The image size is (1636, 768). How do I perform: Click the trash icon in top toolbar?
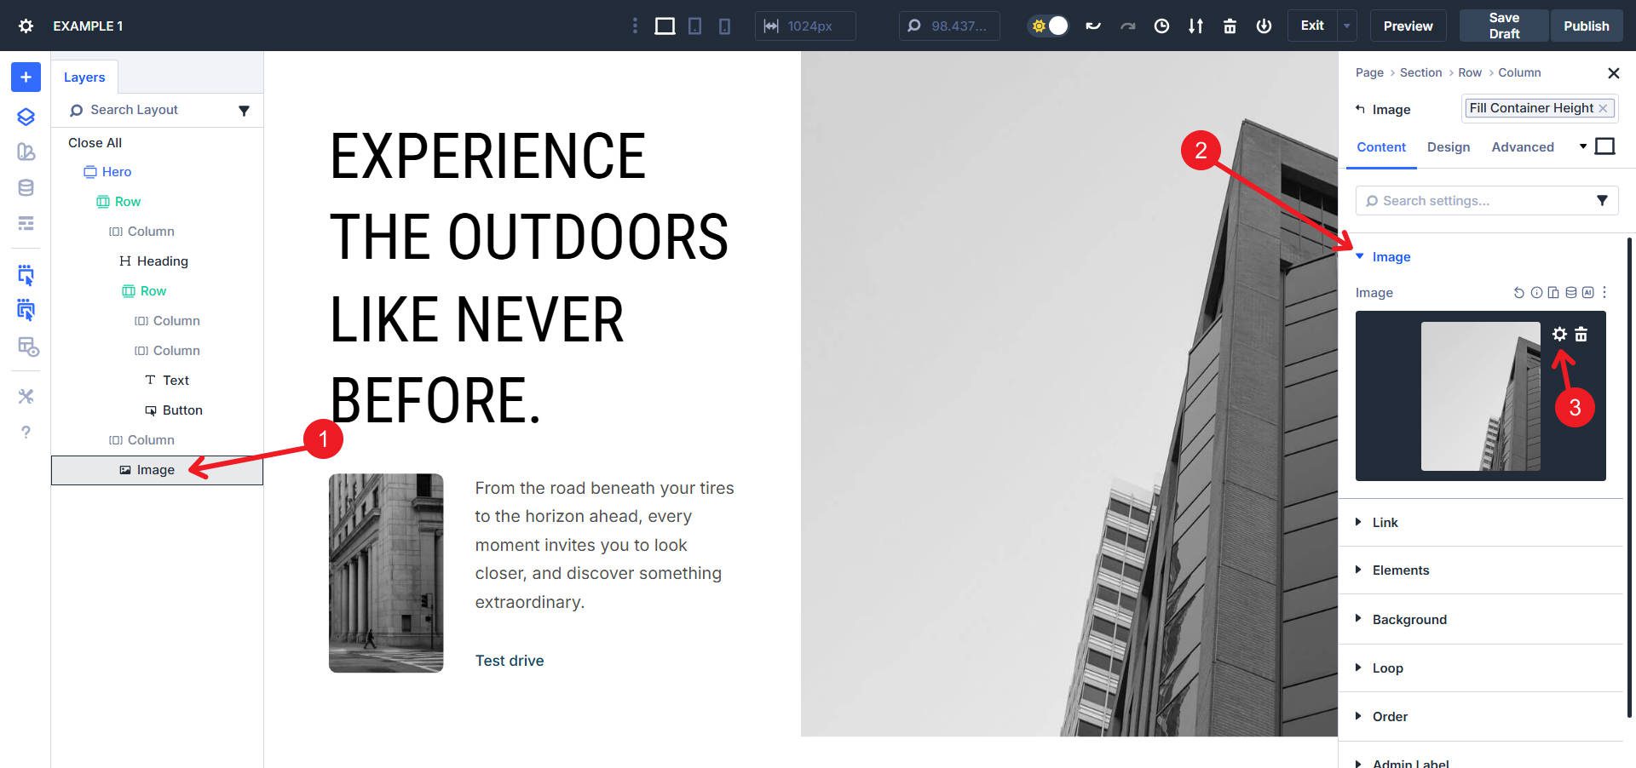tap(1230, 26)
